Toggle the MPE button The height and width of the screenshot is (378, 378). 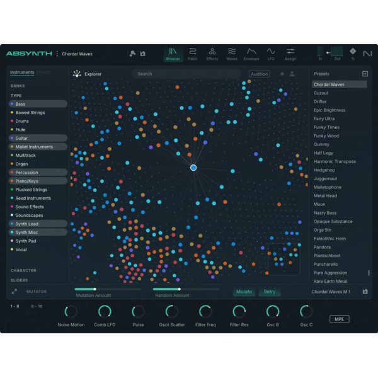(x=339, y=319)
